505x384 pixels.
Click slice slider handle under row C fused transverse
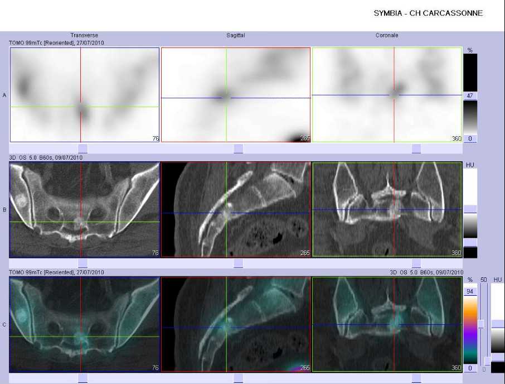[x=82, y=378]
